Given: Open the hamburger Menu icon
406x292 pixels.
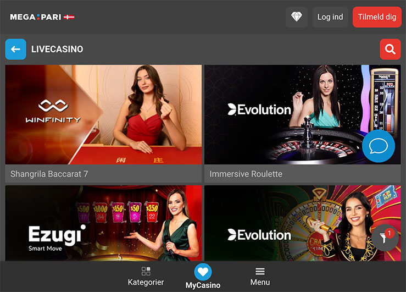Looking at the screenshot, I should coord(260,271).
